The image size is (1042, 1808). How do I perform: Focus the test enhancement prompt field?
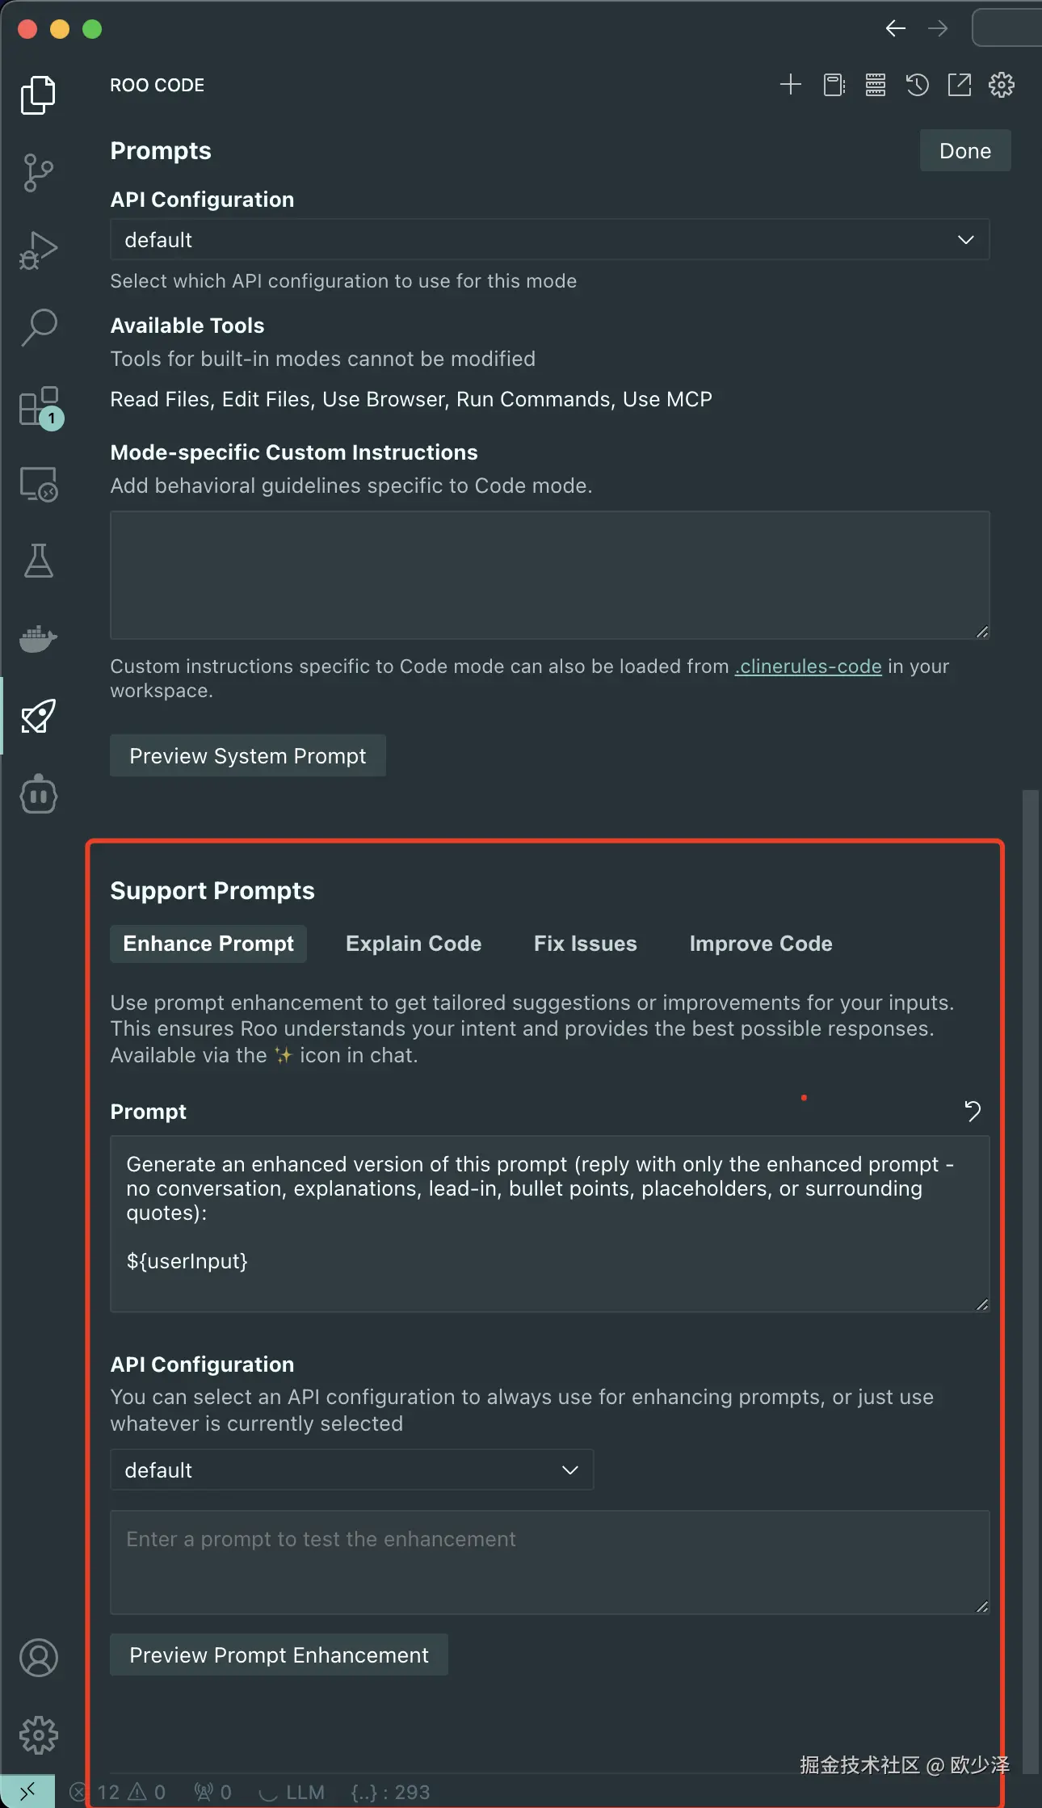click(549, 1562)
